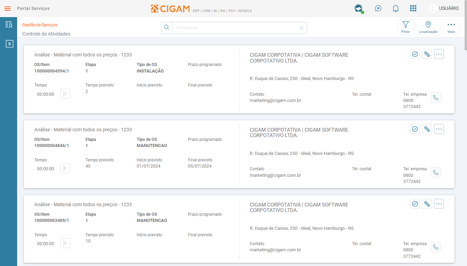467x266 pixels.
Task: Open the sidebar building-search icon
Action: [9, 25]
